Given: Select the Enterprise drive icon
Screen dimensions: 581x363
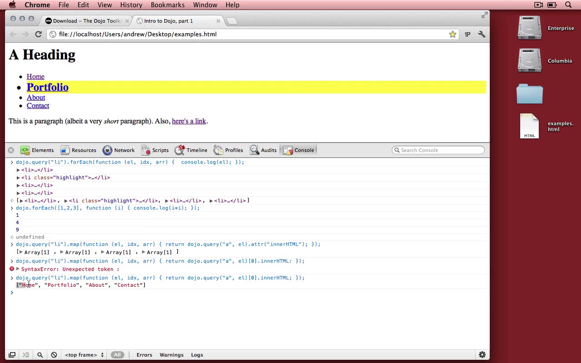Looking at the screenshot, I should [529, 28].
